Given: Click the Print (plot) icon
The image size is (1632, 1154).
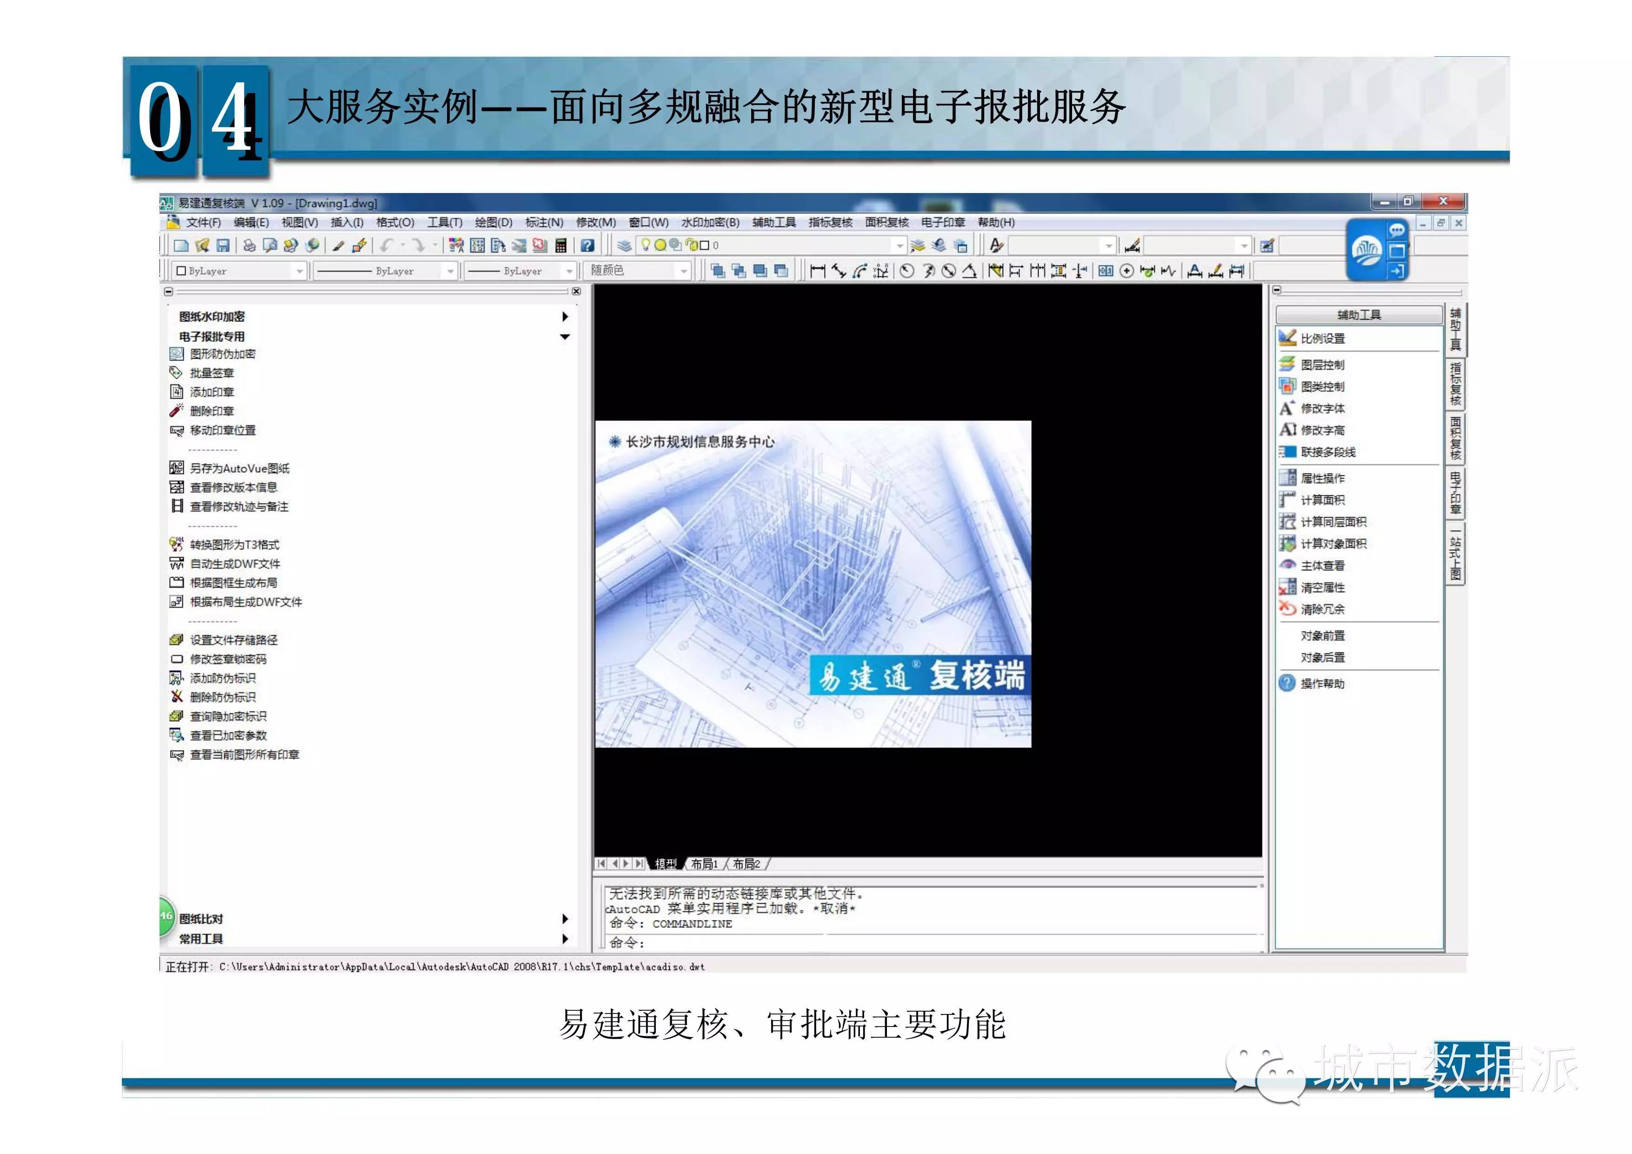Looking at the screenshot, I should pyautogui.click(x=249, y=246).
